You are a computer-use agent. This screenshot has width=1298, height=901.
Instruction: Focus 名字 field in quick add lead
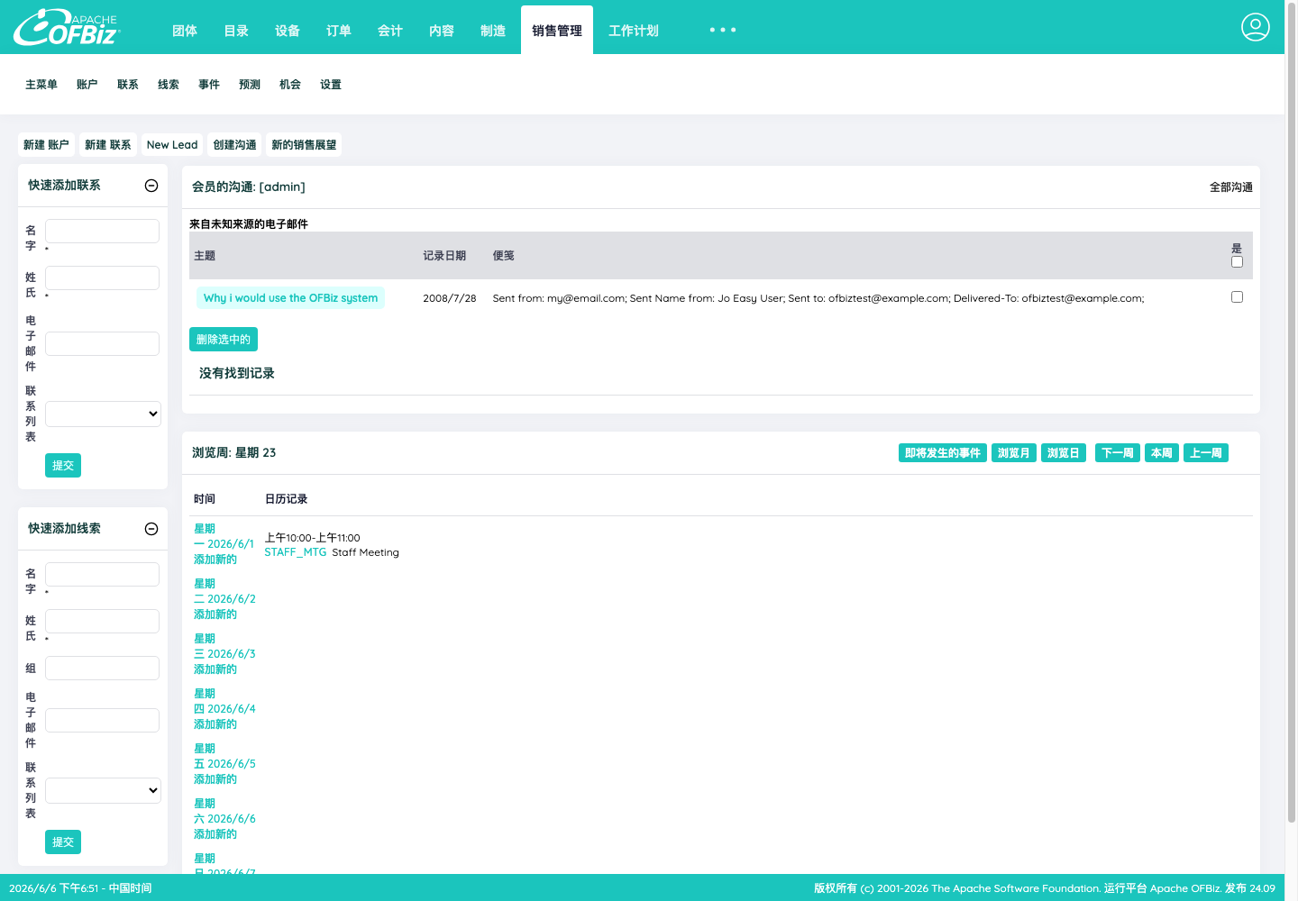(103, 574)
